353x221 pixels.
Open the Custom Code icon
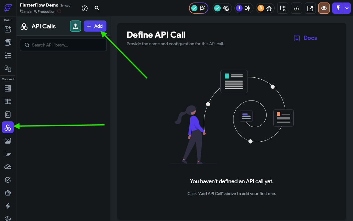(x=8, y=154)
